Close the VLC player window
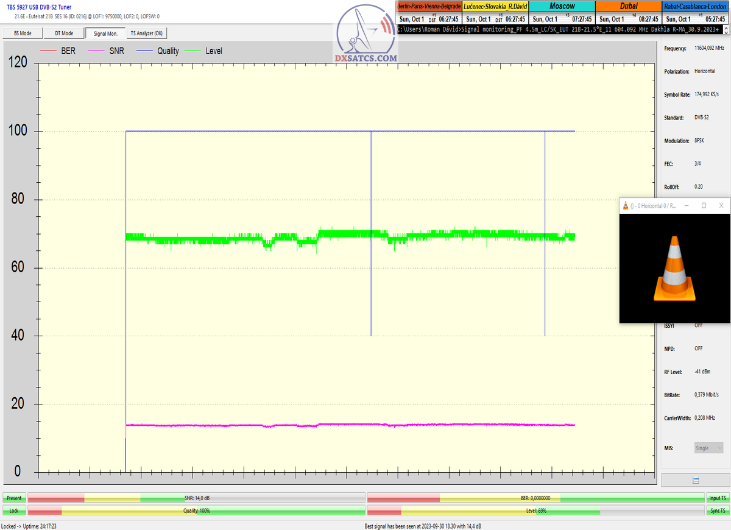This screenshot has height=530, width=731. (x=721, y=206)
